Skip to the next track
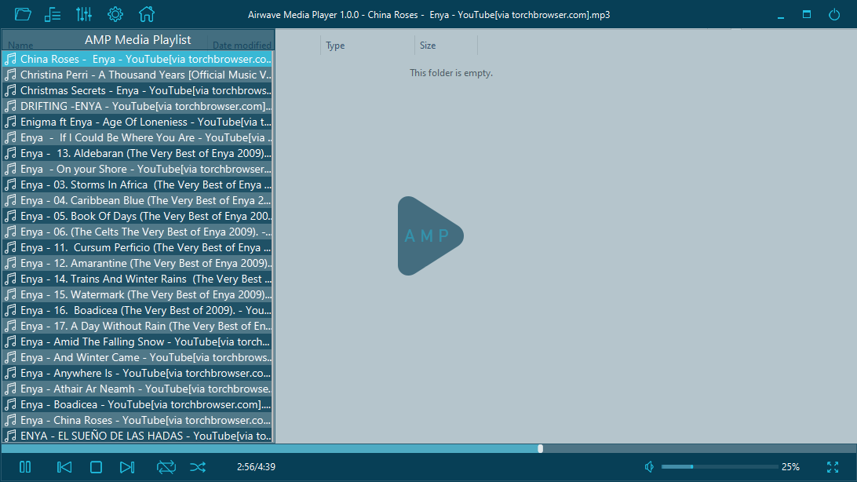The image size is (857, 482). point(127,467)
